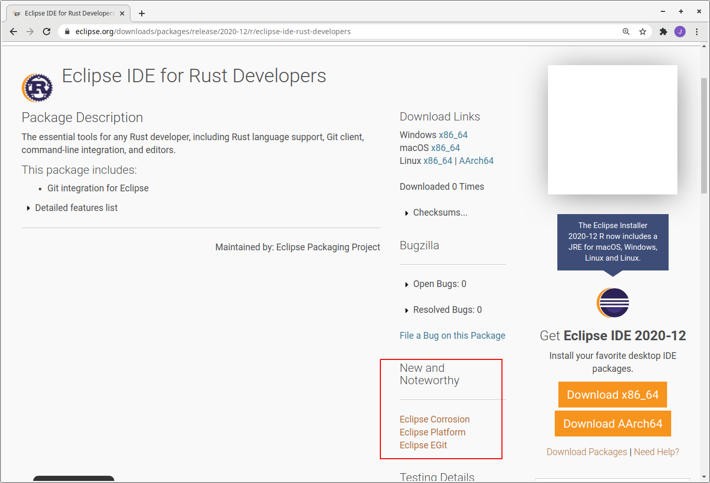This screenshot has height=483, width=710.
Task: Click the Rust gear logo
Action: point(37,88)
